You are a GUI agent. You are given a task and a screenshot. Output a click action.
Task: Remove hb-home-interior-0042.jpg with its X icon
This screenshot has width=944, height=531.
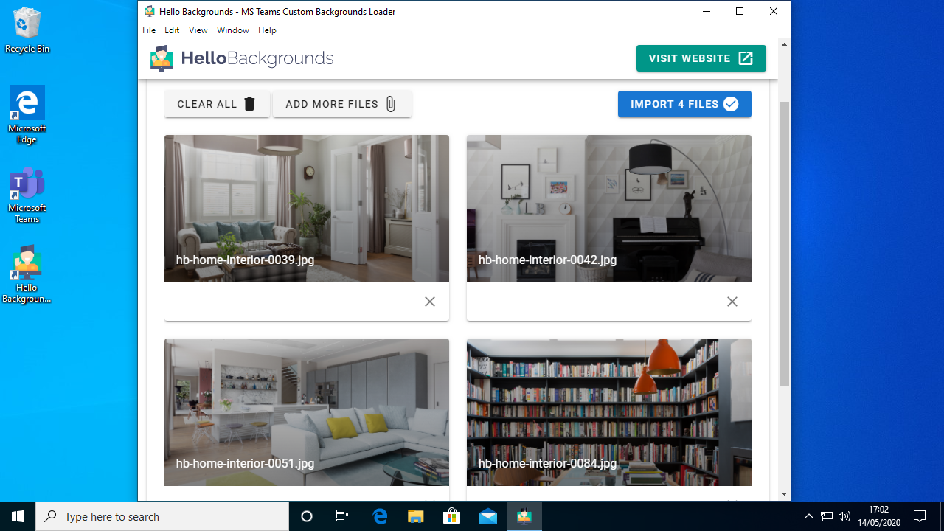pyautogui.click(x=732, y=302)
